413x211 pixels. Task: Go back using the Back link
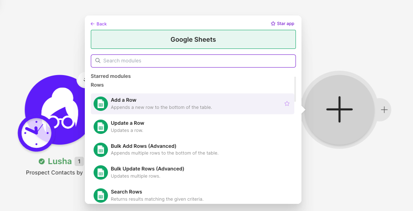click(x=98, y=24)
